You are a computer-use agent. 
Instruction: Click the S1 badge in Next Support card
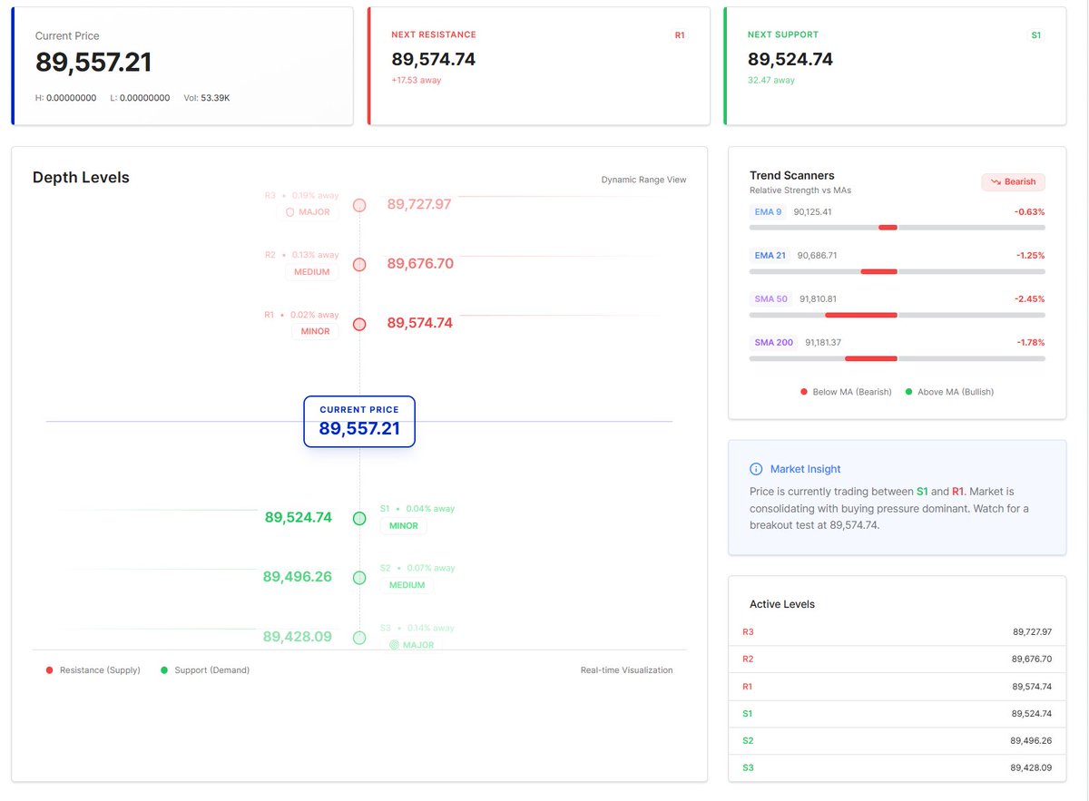tap(1036, 35)
